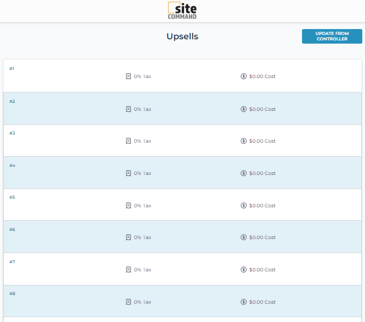Viewport: 365px width, 322px height.
Task: Select the 0% Tax value in row #6
Action: pos(142,237)
